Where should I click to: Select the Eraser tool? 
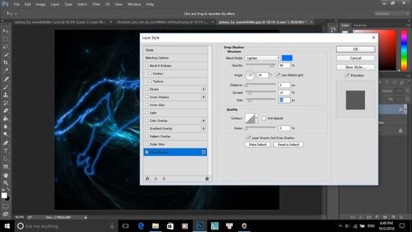[x=6, y=110]
